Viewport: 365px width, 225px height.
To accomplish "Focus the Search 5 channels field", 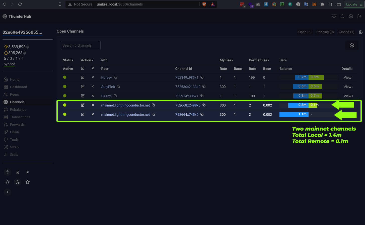I will (x=81, y=45).
